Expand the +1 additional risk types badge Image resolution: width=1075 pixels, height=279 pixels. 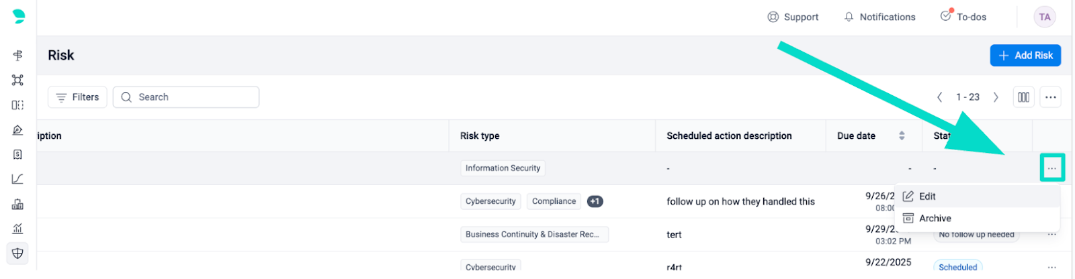(595, 201)
